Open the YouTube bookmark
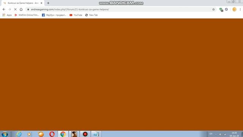This screenshot has width=243, height=137. tap(76, 15)
